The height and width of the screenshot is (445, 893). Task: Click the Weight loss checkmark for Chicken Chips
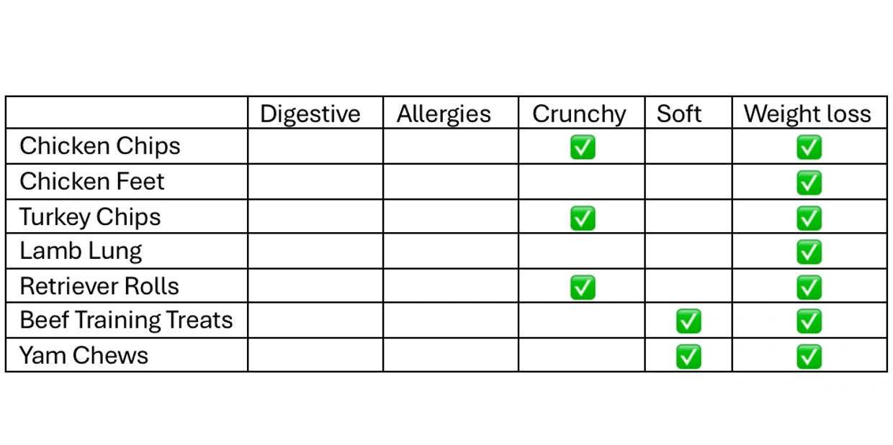point(809,147)
